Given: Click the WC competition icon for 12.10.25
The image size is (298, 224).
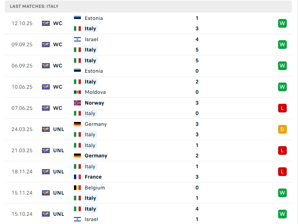Looking at the screenshot, I should click(x=46, y=23).
